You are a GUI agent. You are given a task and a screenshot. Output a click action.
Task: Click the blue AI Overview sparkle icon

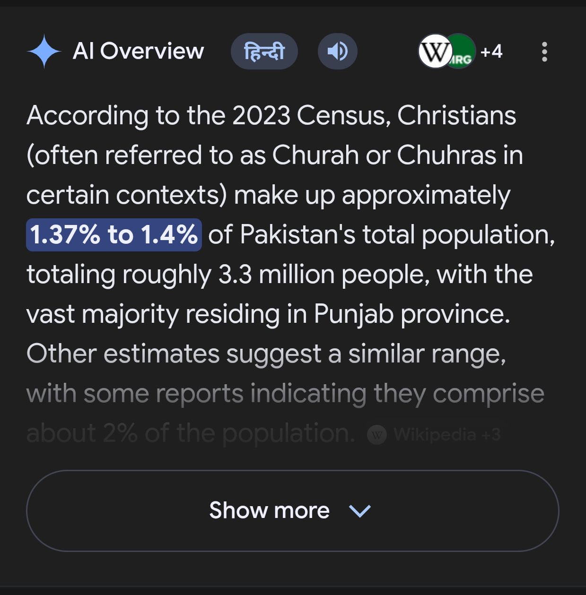coord(44,52)
